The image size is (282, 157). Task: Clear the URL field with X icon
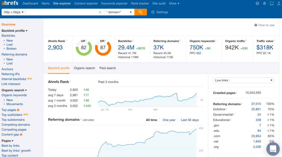coord(100,12)
